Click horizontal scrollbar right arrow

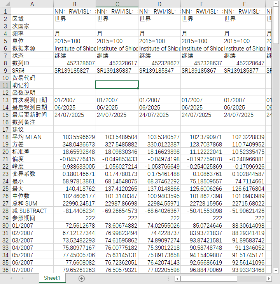tap(269, 279)
